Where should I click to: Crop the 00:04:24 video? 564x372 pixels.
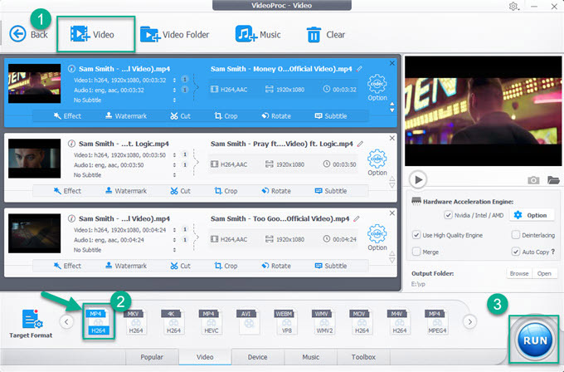226,266
